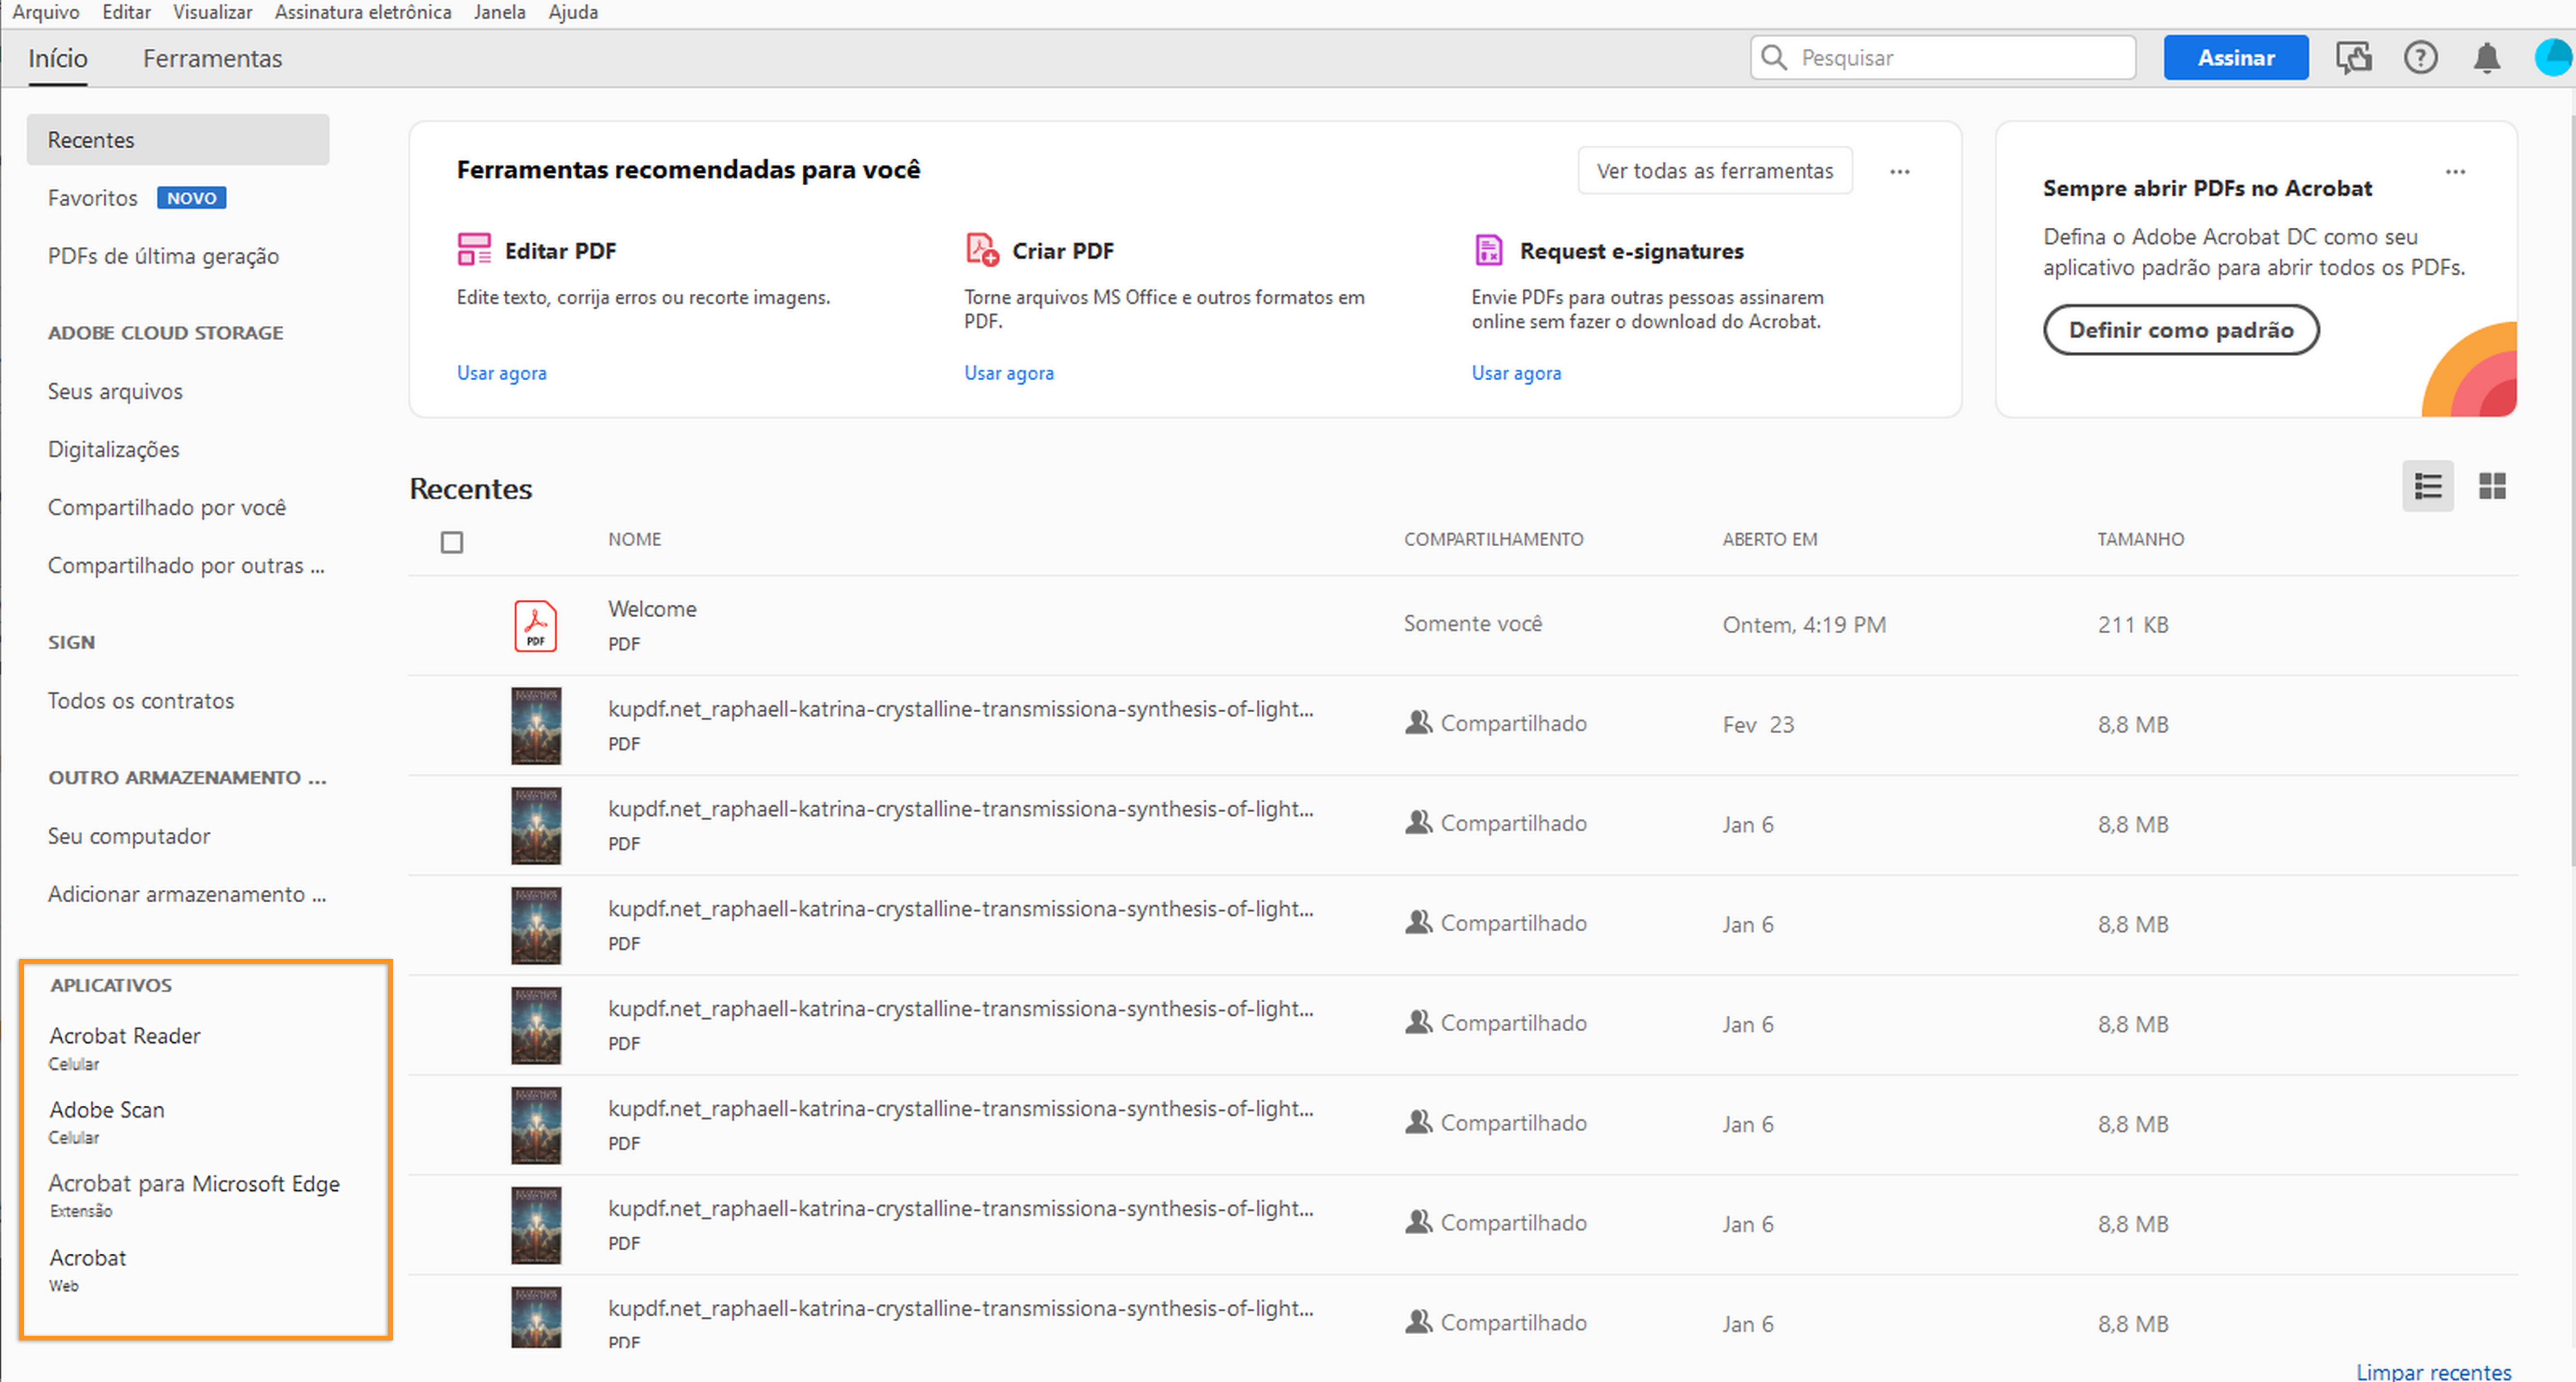Viewport: 2576px width, 1382px height.
Task: Open the Arquivo menu
Action: pyautogui.click(x=45, y=12)
